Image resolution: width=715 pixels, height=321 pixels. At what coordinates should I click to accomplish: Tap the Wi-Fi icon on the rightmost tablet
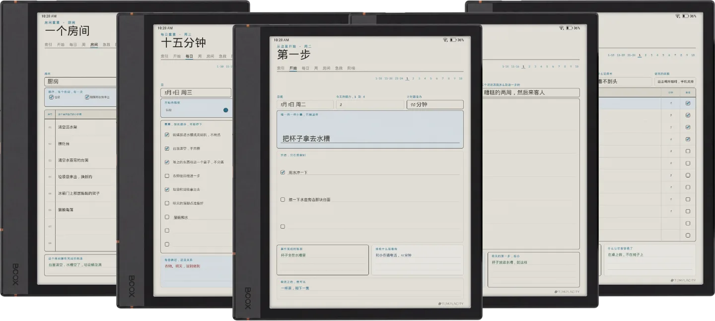coord(678,16)
